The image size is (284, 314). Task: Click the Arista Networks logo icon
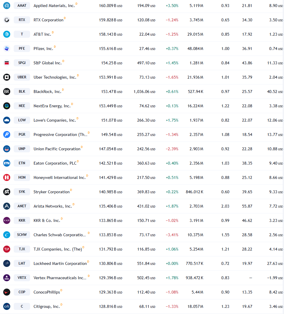[7, 206]
